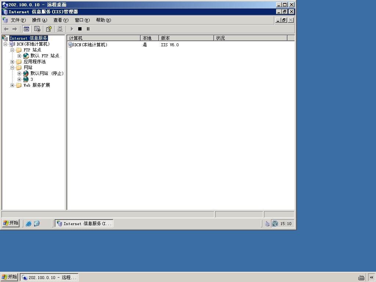Expand the Web 服务扩展 folder
This screenshot has height=282, width=376.
point(12,85)
